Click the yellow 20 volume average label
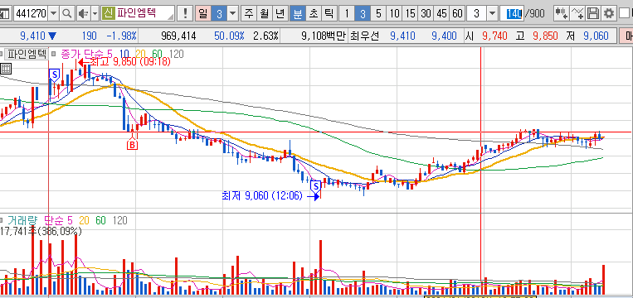The height and width of the screenshot is (298, 633). [85, 220]
